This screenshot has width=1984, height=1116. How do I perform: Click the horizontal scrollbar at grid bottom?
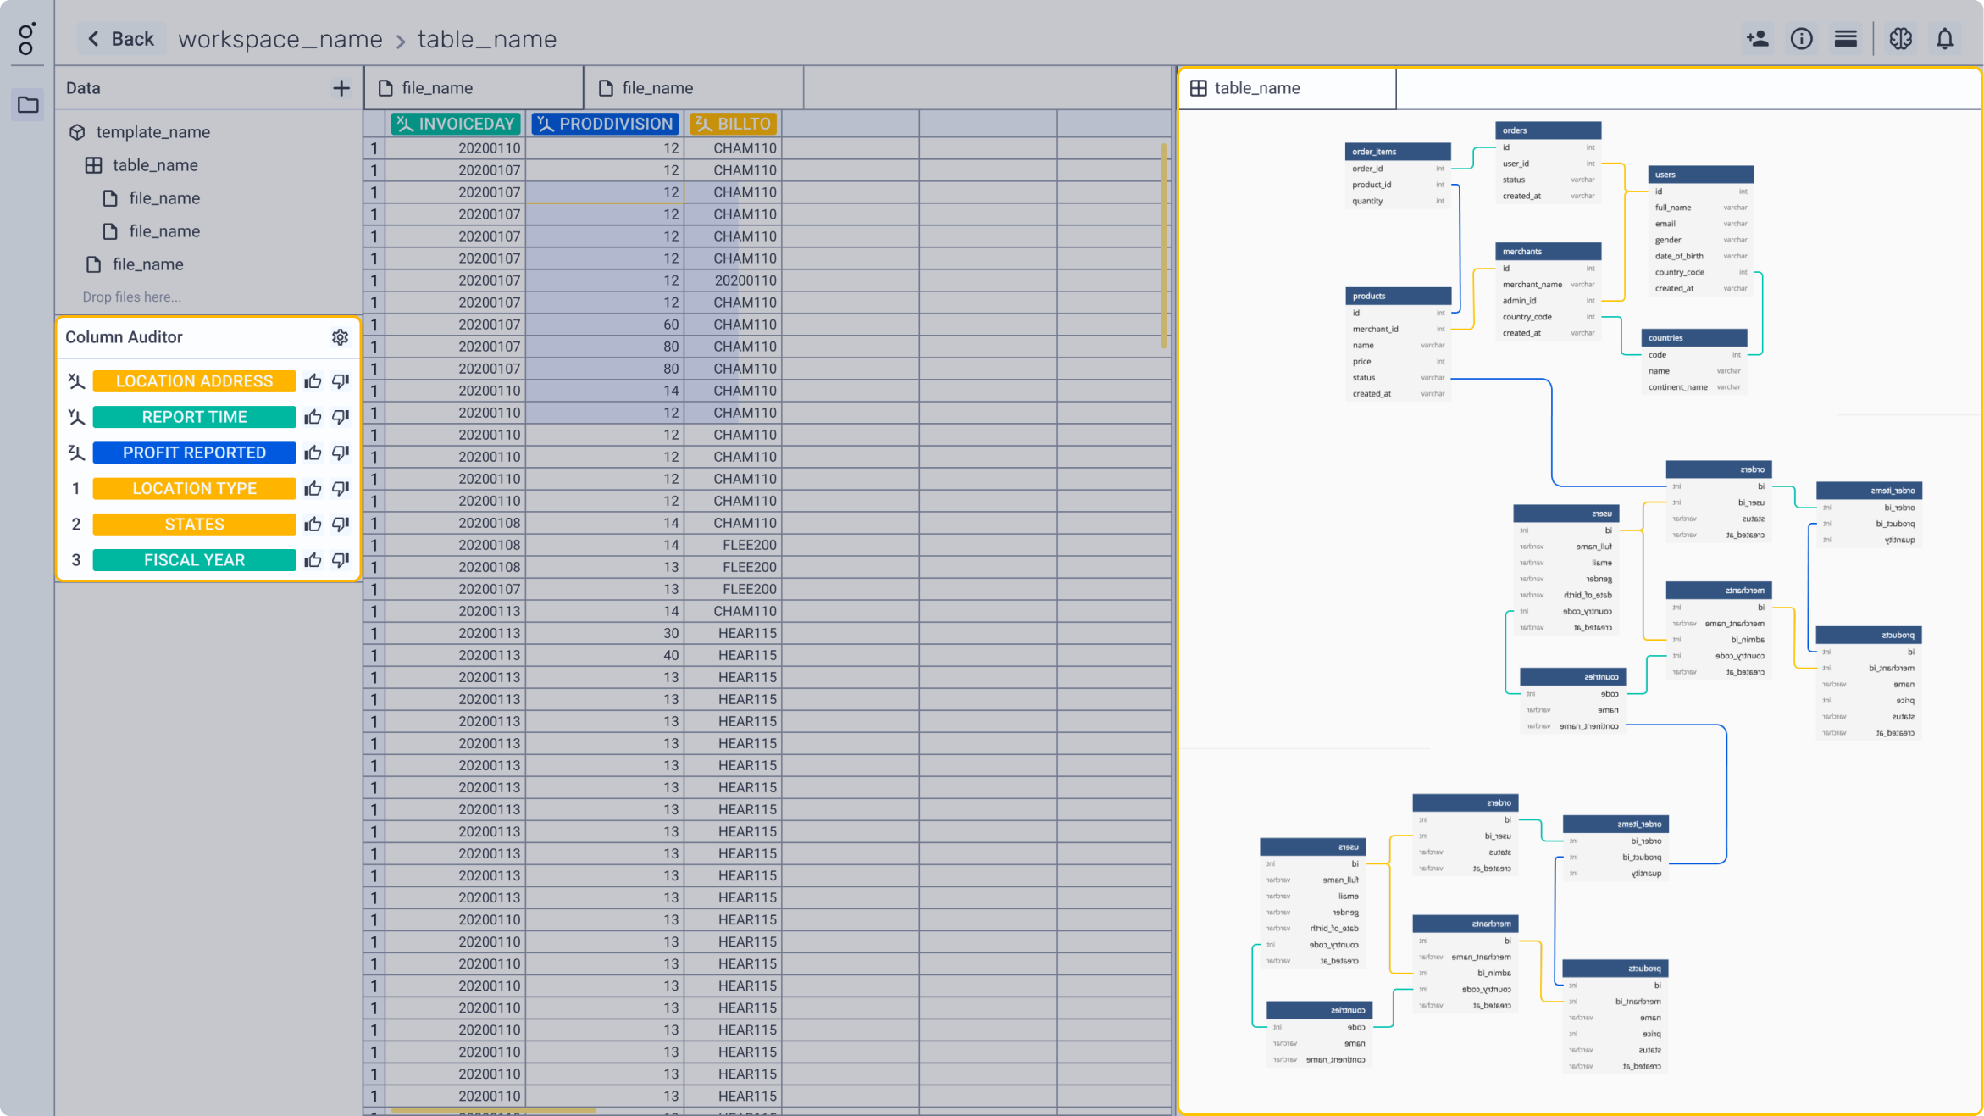point(493,1110)
